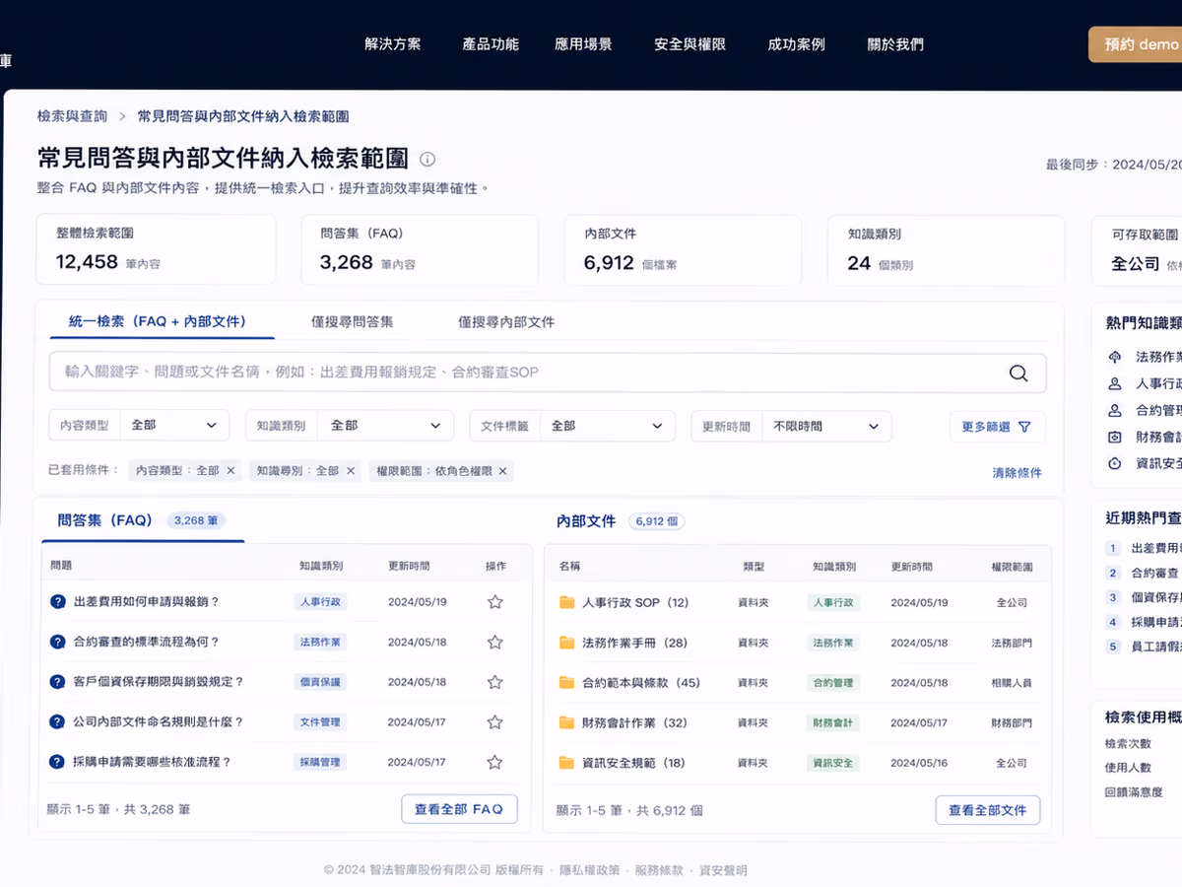Click question mark icon for 公司內部文件命名規則

pyautogui.click(x=57, y=721)
